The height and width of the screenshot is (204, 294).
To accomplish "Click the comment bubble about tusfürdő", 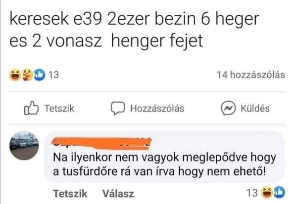I will (165, 157).
